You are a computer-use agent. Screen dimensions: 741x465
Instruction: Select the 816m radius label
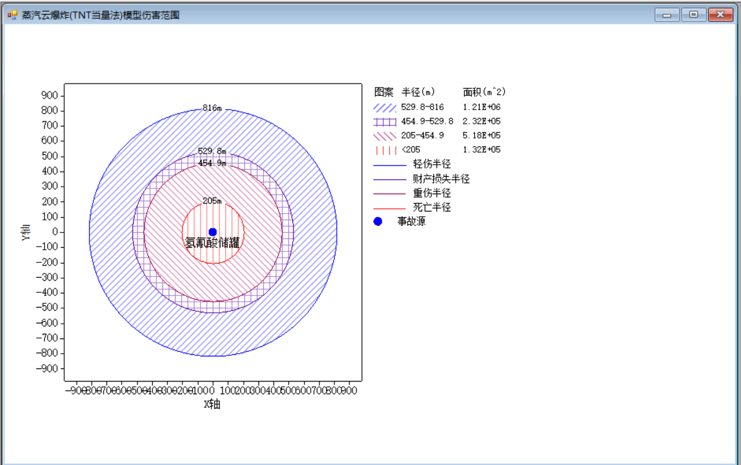tap(212, 108)
